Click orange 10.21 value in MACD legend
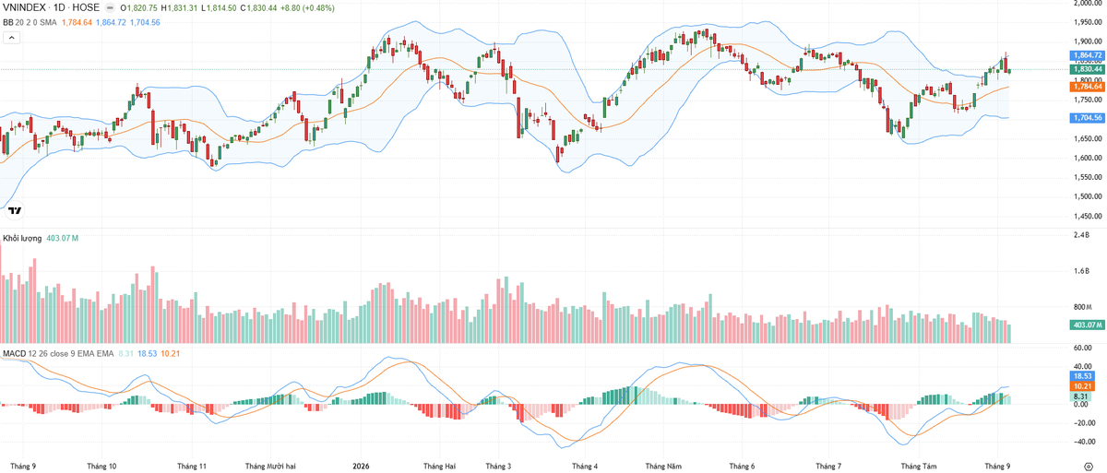1107x473 pixels. click(171, 352)
